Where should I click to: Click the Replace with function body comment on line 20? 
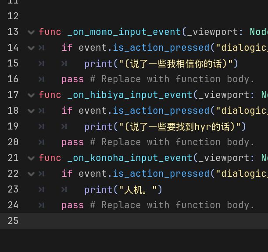172,142
